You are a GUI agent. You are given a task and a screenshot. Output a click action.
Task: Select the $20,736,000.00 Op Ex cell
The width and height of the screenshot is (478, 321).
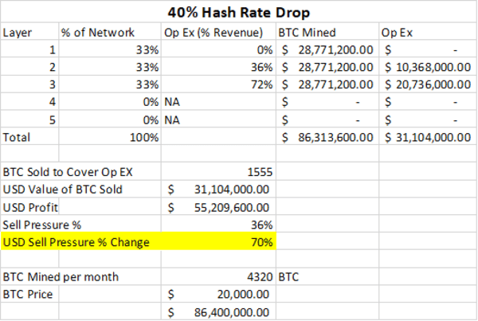point(428,84)
